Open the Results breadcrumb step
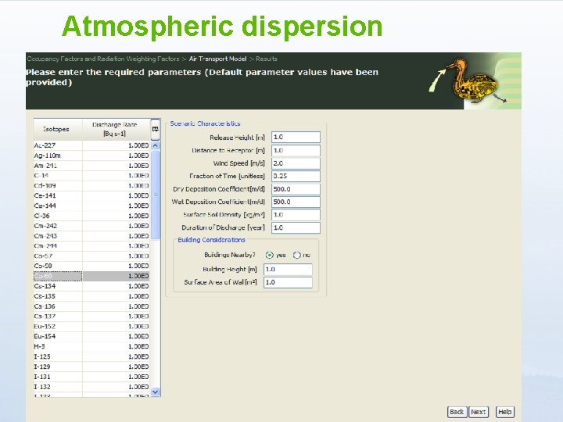 click(267, 59)
